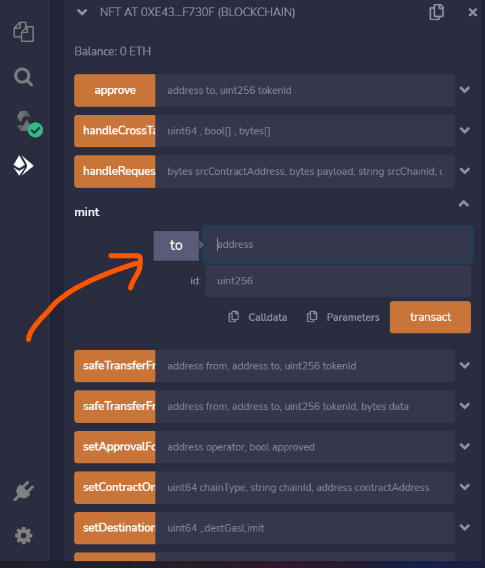485x568 pixels.
Task: Expand the setApprovalForAll function inputs
Action: (465, 446)
